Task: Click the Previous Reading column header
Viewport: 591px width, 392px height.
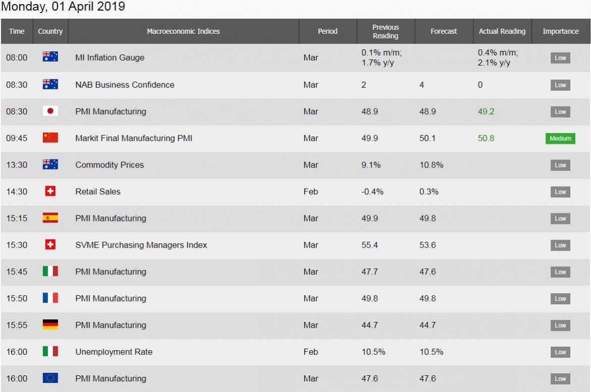Action: click(386, 31)
